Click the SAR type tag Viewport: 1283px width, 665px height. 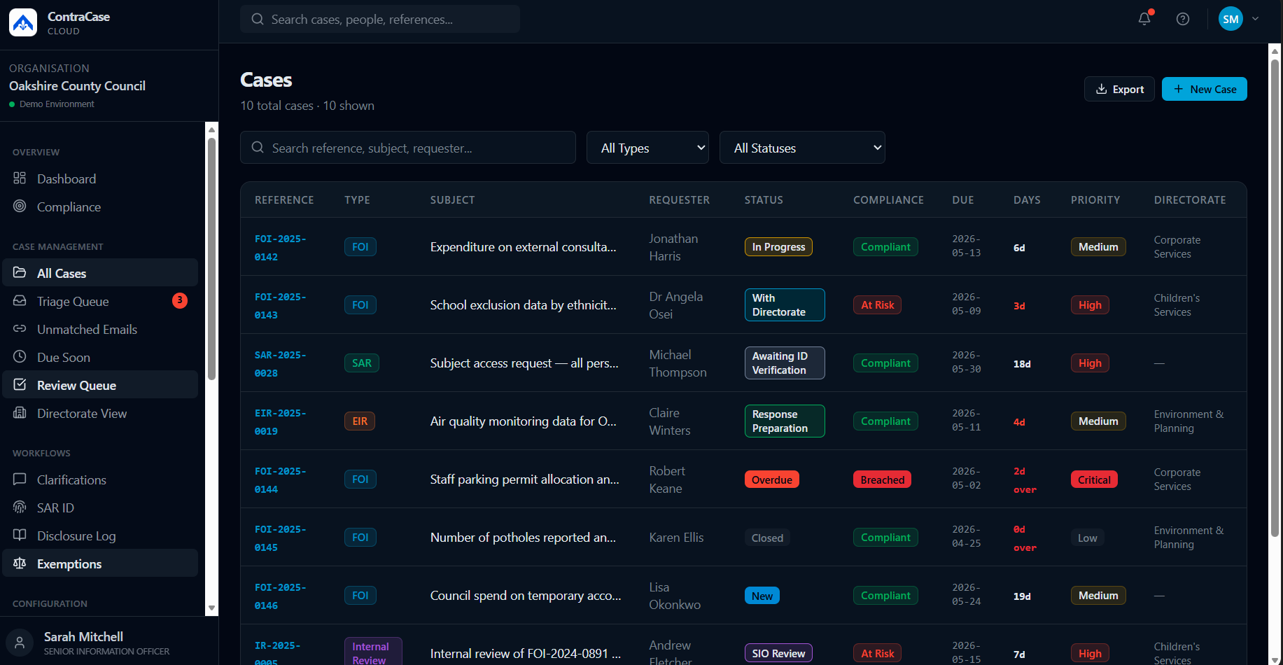pyautogui.click(x=362, y=363)
